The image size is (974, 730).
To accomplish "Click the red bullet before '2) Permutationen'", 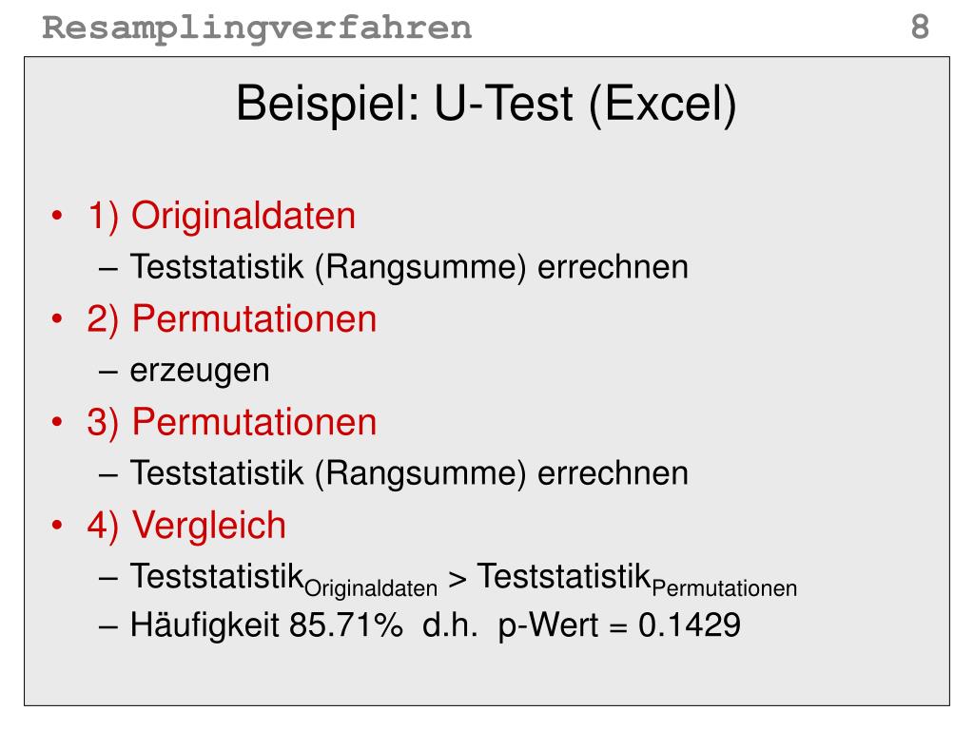I will click(57, 318).
